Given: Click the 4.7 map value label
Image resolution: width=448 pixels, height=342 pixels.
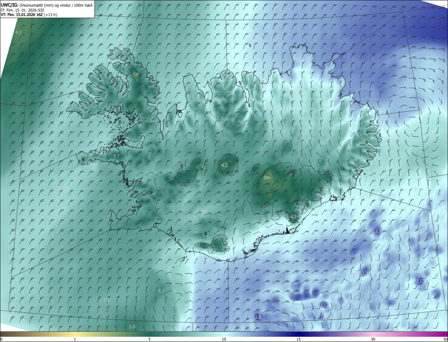Looking at the screenshot, I should pyautogui.click(x=117, y=156).
